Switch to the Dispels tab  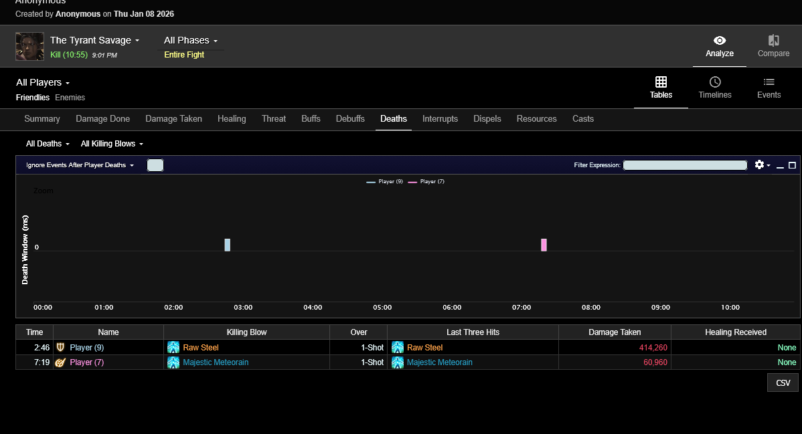[x=487, y=118]
